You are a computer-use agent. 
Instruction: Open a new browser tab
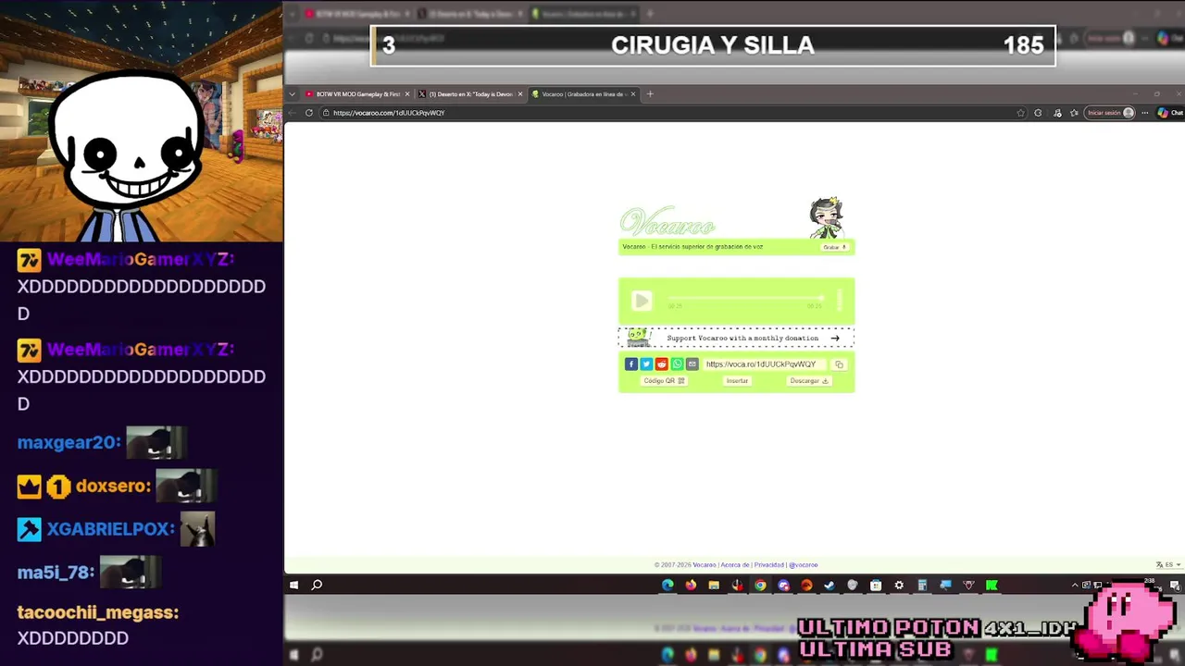pyautogui.click(x=650, y=94)
